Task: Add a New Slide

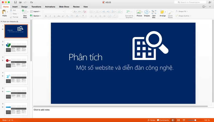Action: pyautogui.click(x=25, y=14)
